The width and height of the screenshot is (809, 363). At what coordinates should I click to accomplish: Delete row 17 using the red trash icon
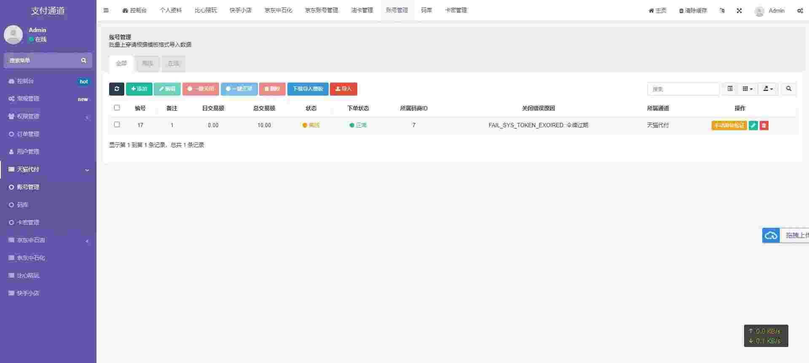pos(764,125)
